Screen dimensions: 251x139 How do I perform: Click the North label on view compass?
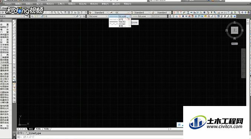tap(235, 22)
